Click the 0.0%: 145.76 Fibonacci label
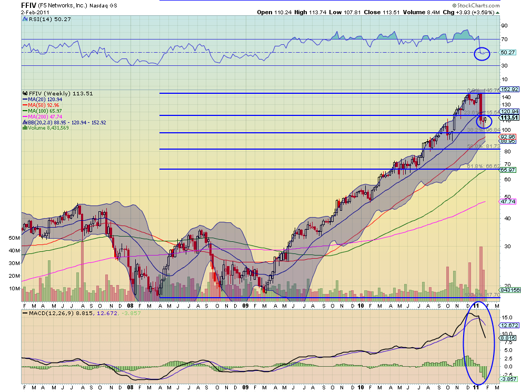 [484, 90]
